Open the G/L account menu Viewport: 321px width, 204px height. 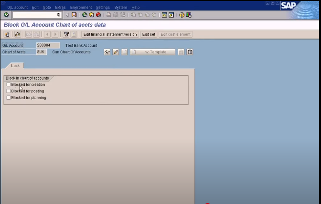(x=17, y=7)
